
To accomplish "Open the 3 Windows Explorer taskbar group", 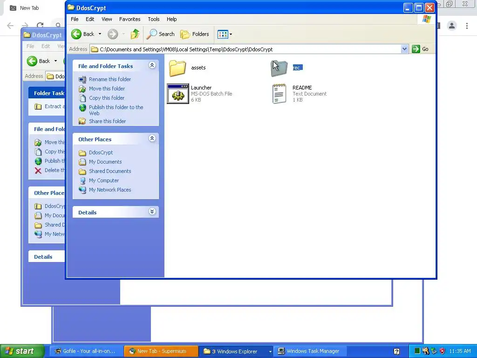I will click(236, 351).
